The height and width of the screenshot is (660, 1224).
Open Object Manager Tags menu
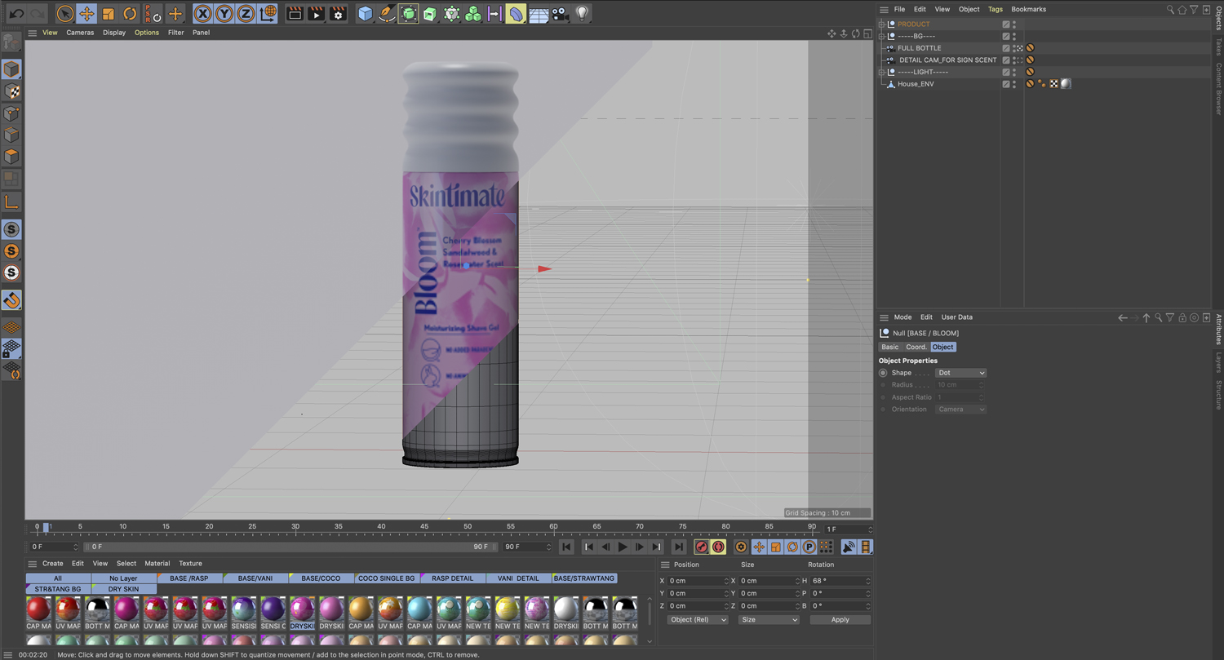pyautogui.click(x=995, y=9)
